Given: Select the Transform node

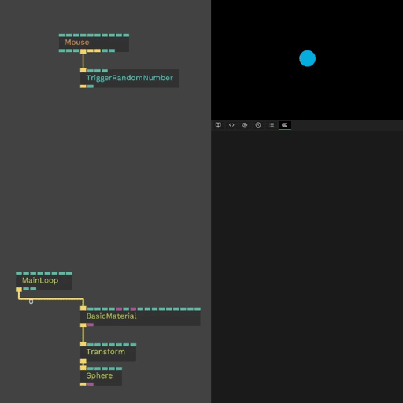Looking at the screenshot, I should (108, 352).
